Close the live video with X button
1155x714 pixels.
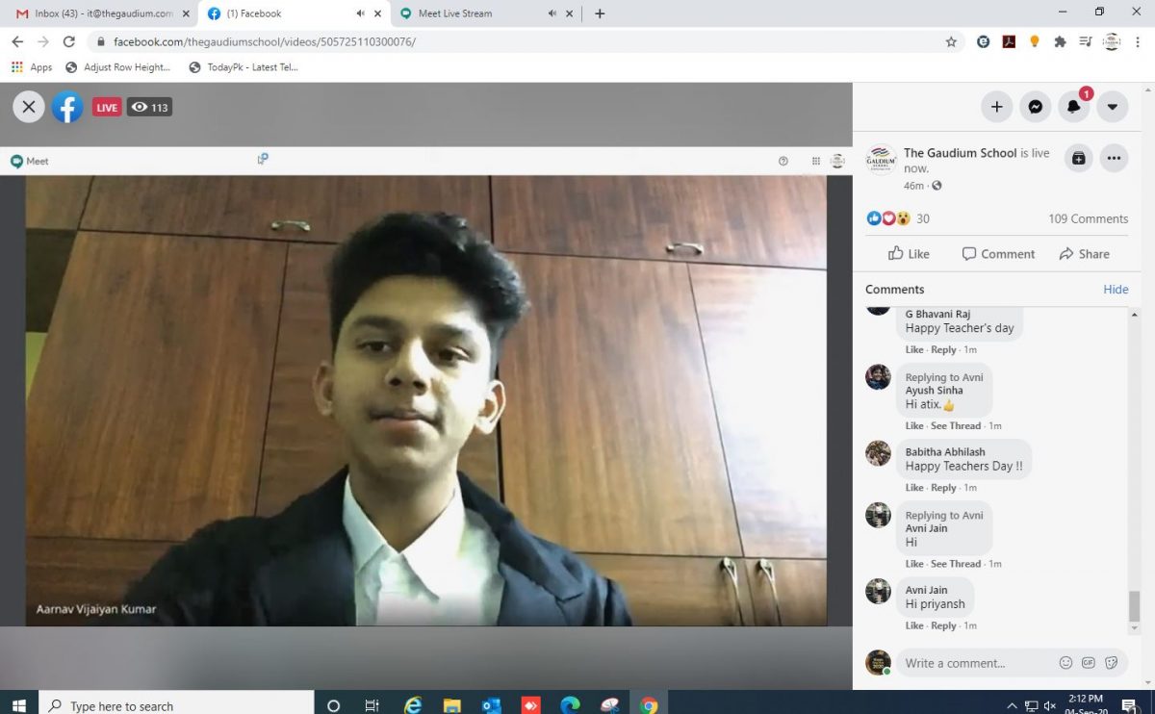(x=29, y=107)
